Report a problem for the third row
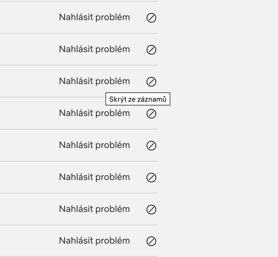This screenshot has height=257, width=278. tap(94, 81)
